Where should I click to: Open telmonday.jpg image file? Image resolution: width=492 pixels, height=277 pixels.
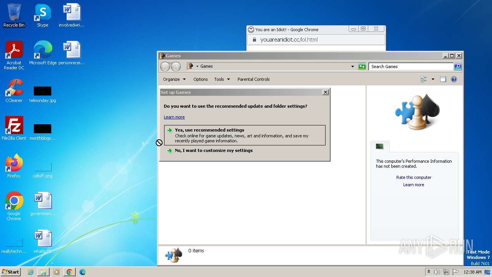click(42, 94)
